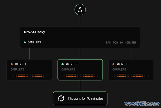
Task: Click the green dot beside AGENT 2
Action: tap(63, 64)
